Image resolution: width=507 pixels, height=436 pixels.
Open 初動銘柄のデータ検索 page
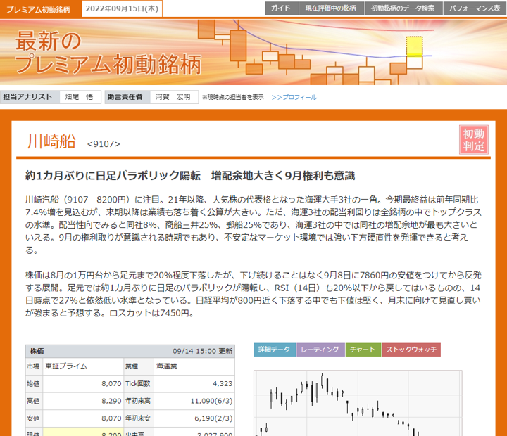point(403,8)
